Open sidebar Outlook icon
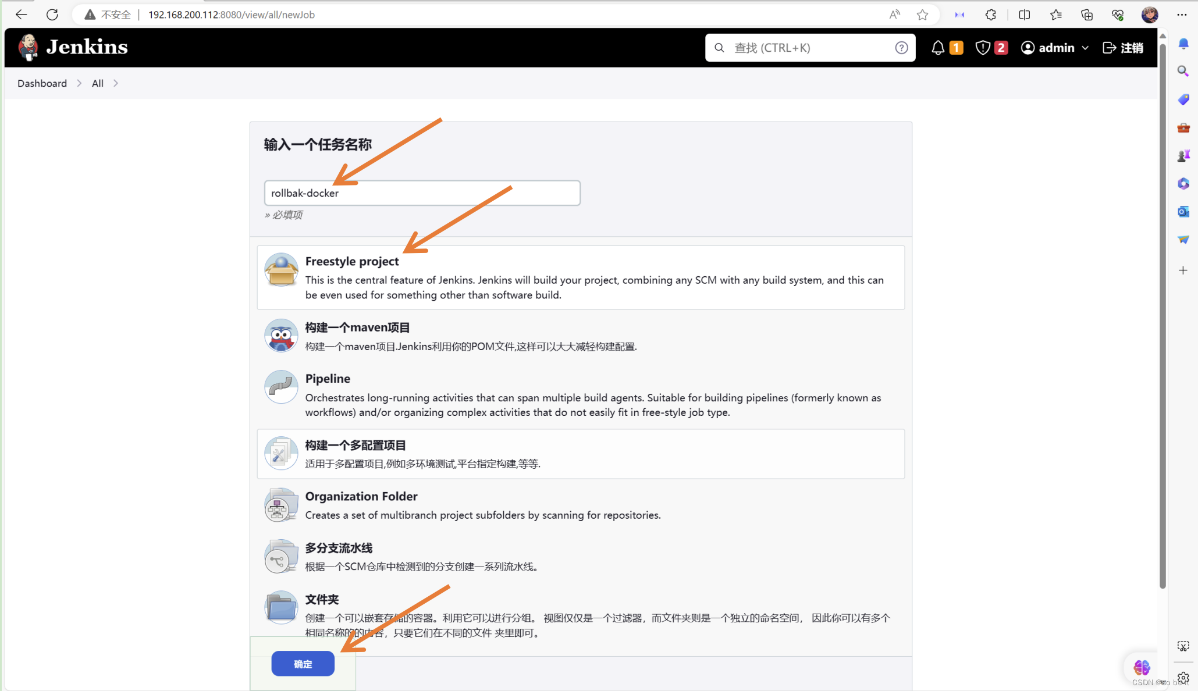The width and height of the screenshot is (1198, 691). [x=1183, y=212]
